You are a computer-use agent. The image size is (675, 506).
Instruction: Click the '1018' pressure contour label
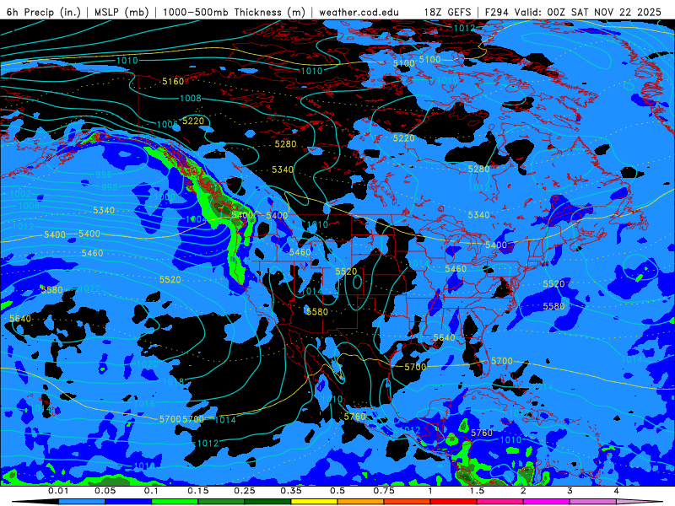tap(174, 382)
